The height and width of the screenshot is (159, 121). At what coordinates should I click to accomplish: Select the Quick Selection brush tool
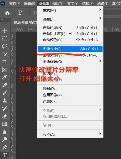(x=5, y=54)
